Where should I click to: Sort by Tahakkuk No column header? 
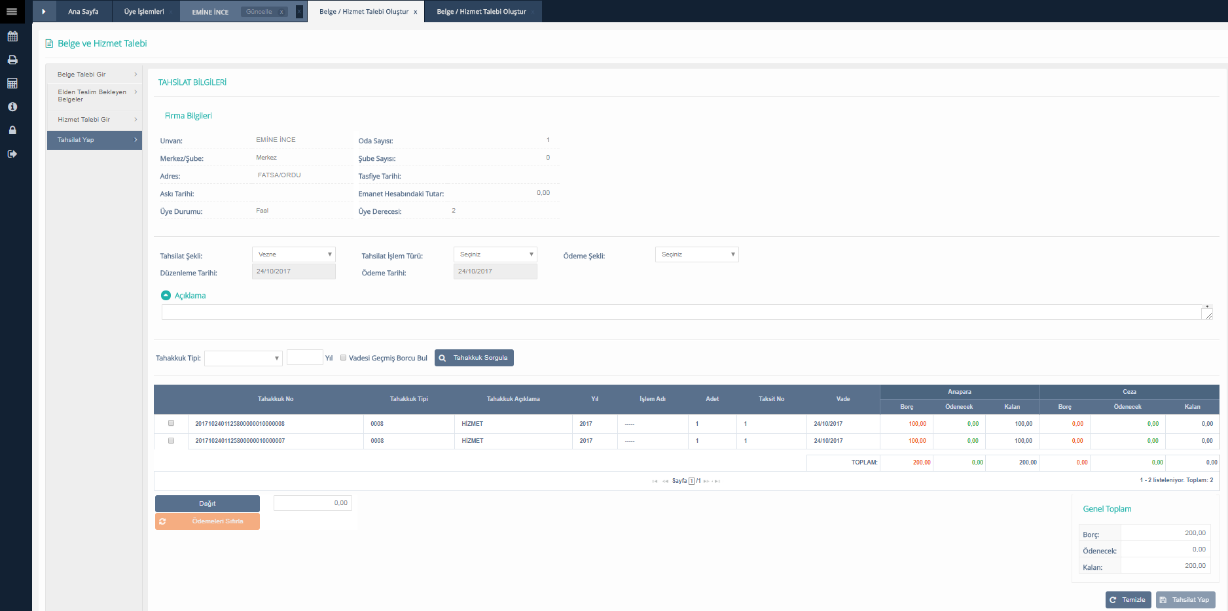[x=276, y=399]
